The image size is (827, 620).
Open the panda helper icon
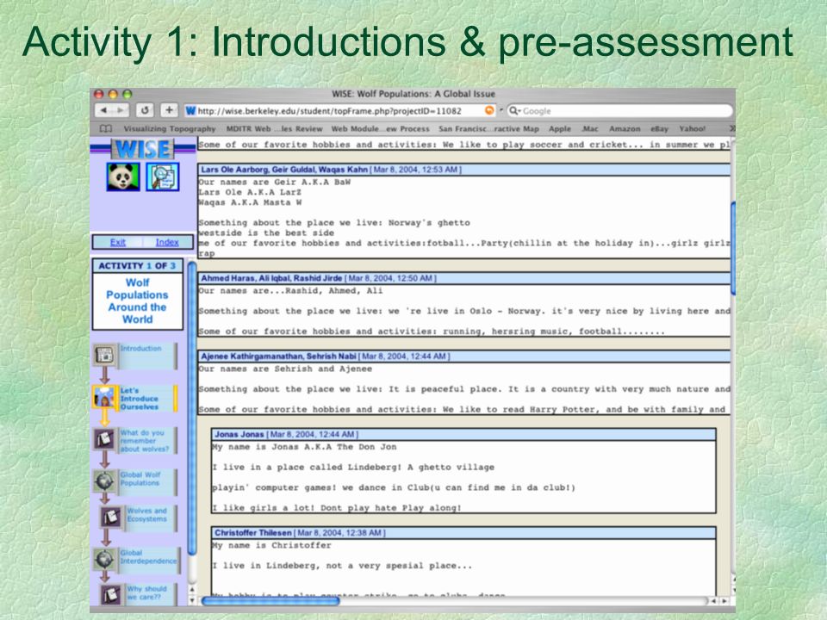click(122, 177)
